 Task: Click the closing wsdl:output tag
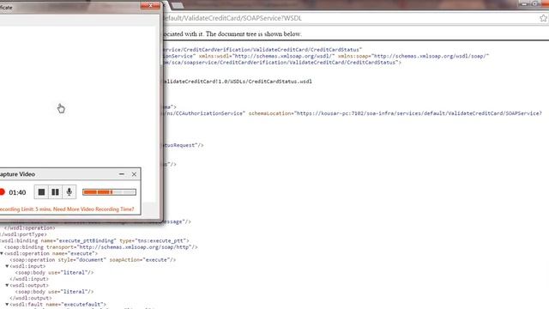31,298
